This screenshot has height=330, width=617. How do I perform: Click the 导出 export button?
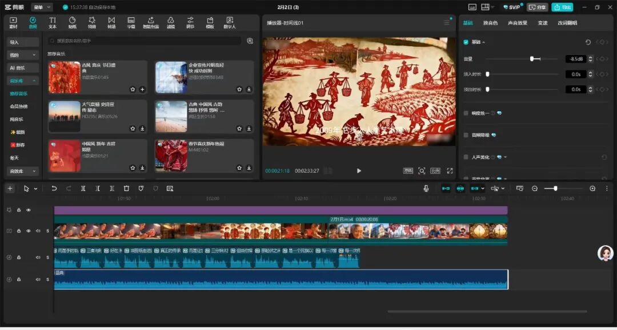[562, 7]
